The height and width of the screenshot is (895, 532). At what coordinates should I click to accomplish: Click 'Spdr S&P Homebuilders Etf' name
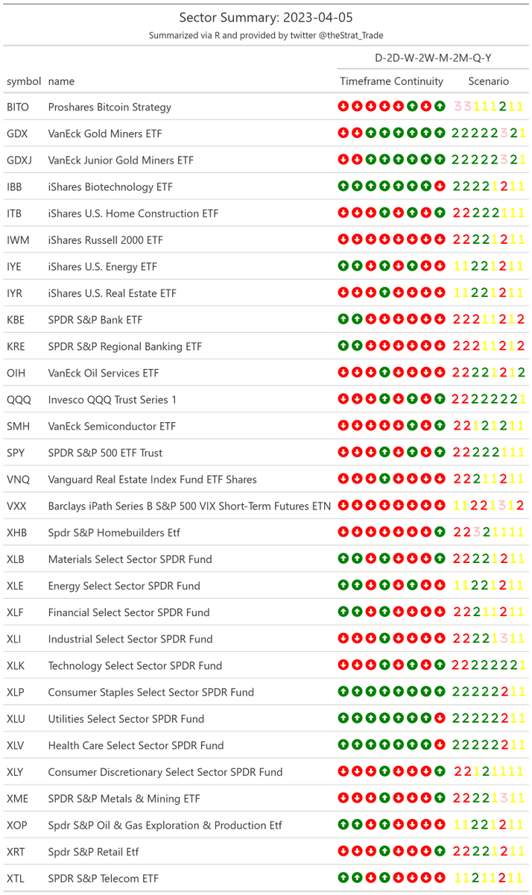114,533
